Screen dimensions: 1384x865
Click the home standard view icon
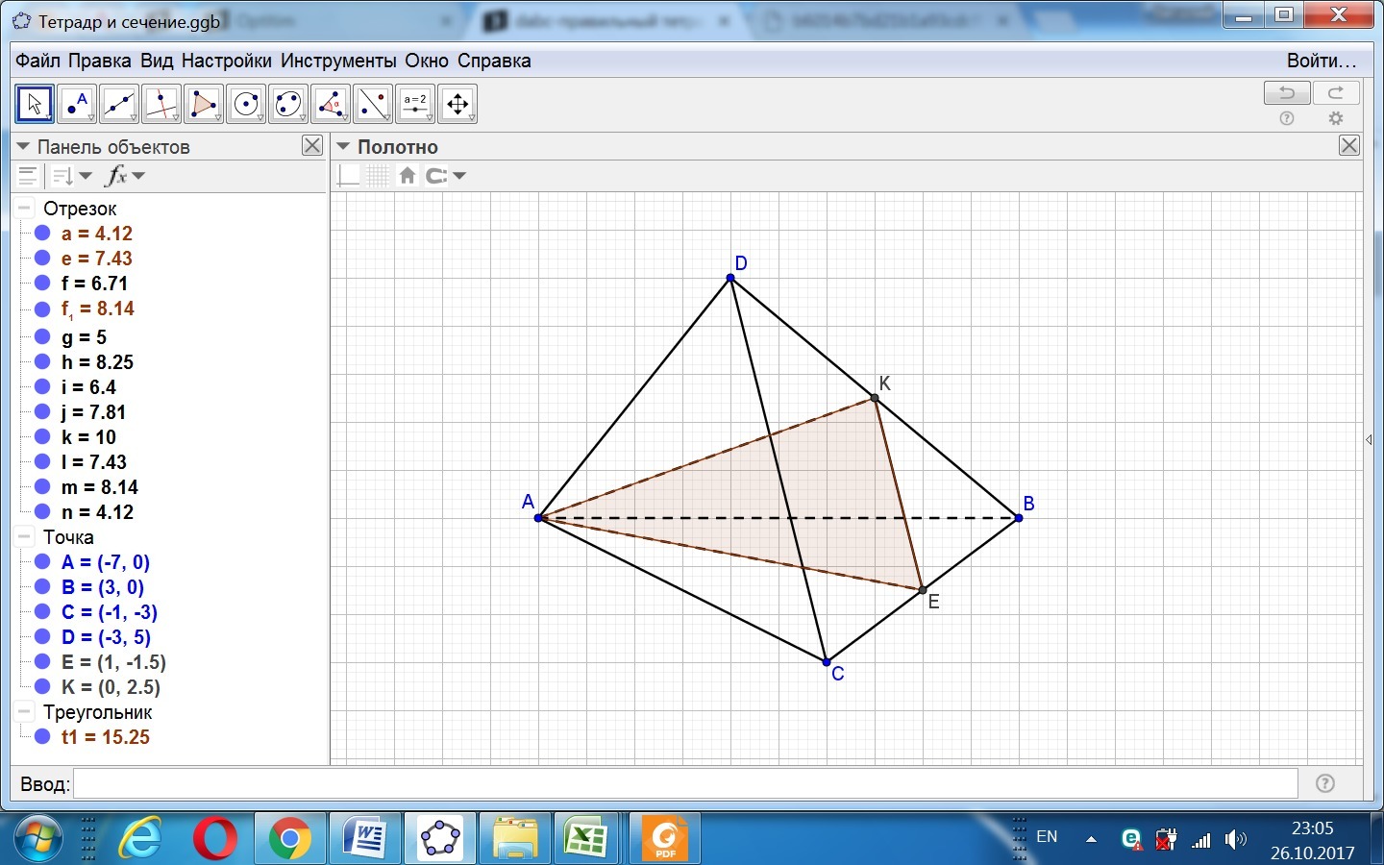tap(408, 176)
